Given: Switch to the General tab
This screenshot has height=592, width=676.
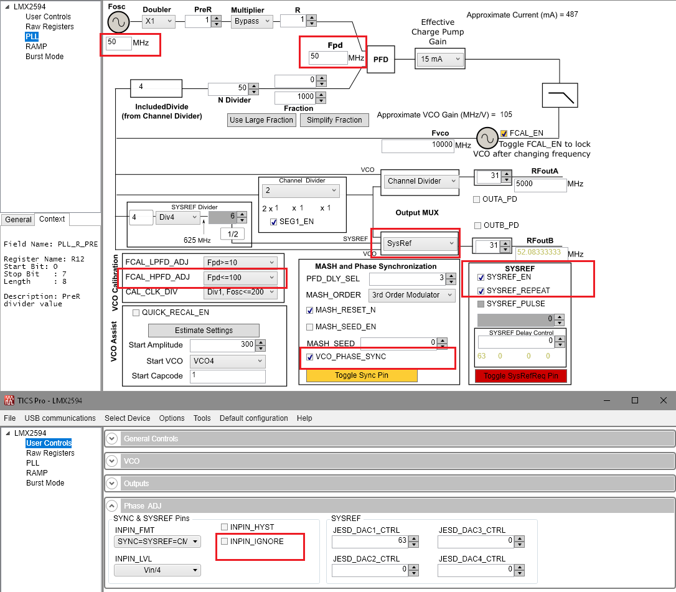Looking at the screenshot, I should pos(18,220).
